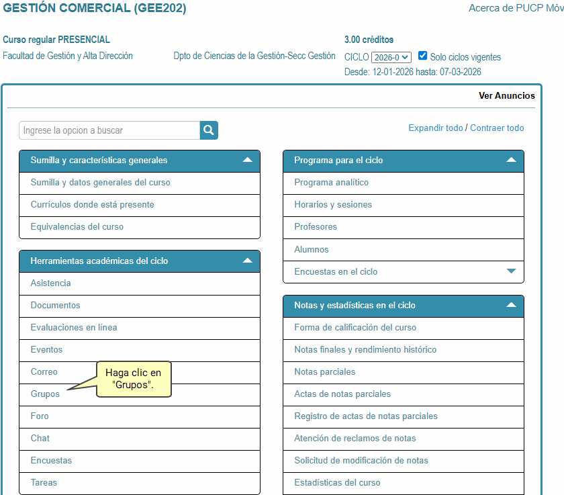Viewport: 564px width, 495px height.
Task: Go to Notas parciales
Action: pyautogui.click(x=324, y=372)
